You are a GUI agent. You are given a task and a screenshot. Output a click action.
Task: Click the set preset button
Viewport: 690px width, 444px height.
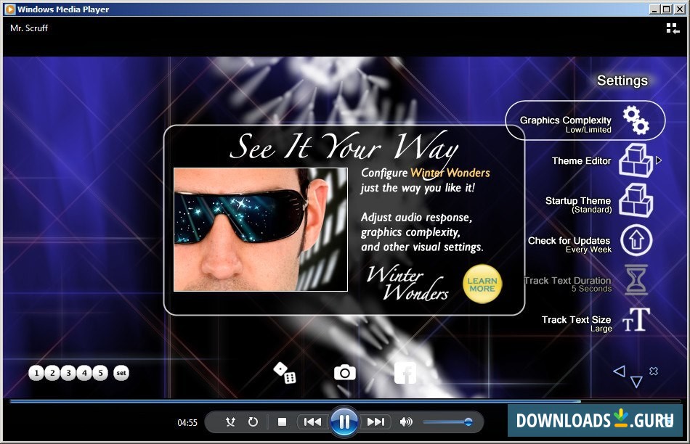tap(121, 373)
